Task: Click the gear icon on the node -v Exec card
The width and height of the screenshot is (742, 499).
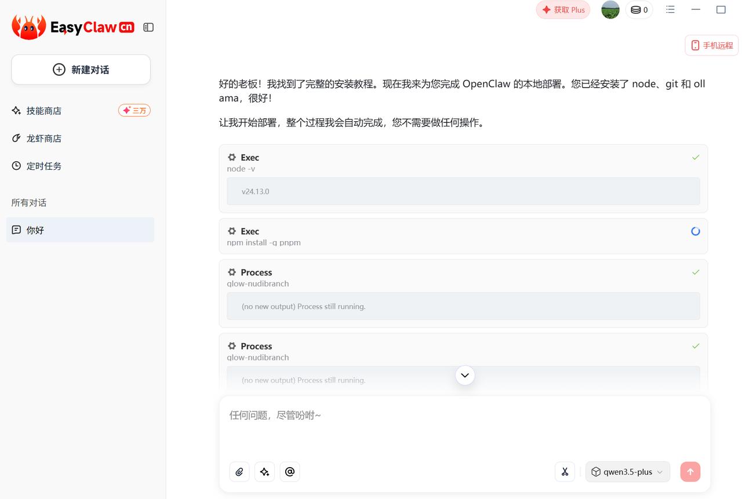Action: (x=232, y=157)
